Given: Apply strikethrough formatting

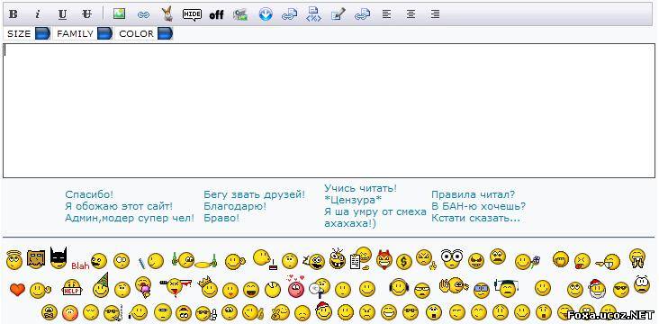Looking at the screenshot, I should [x=87, y=14].
